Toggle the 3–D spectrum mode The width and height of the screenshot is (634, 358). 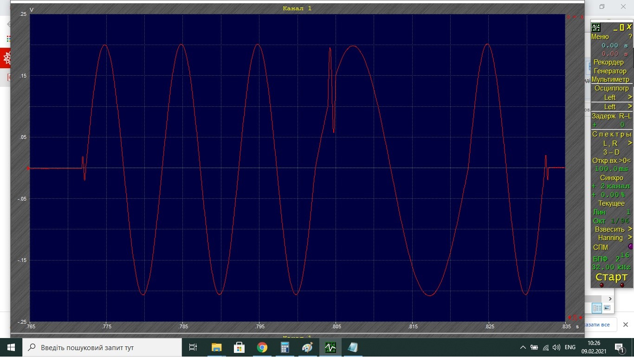(611, 152)
